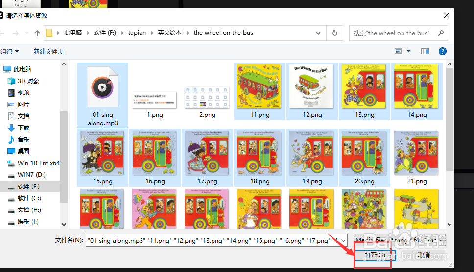Screen dimensions: 474x272
Task: Toggle the preview pane icon
Action: pos(425,51)
